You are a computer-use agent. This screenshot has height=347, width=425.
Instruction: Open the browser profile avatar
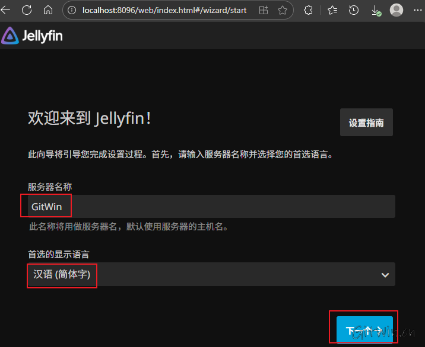pyautogui.click(x=397, y=10)
